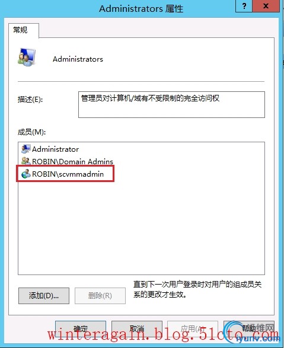284x348 pixels.
Task: Click the Administrators group icon
Action: (27, 58)
